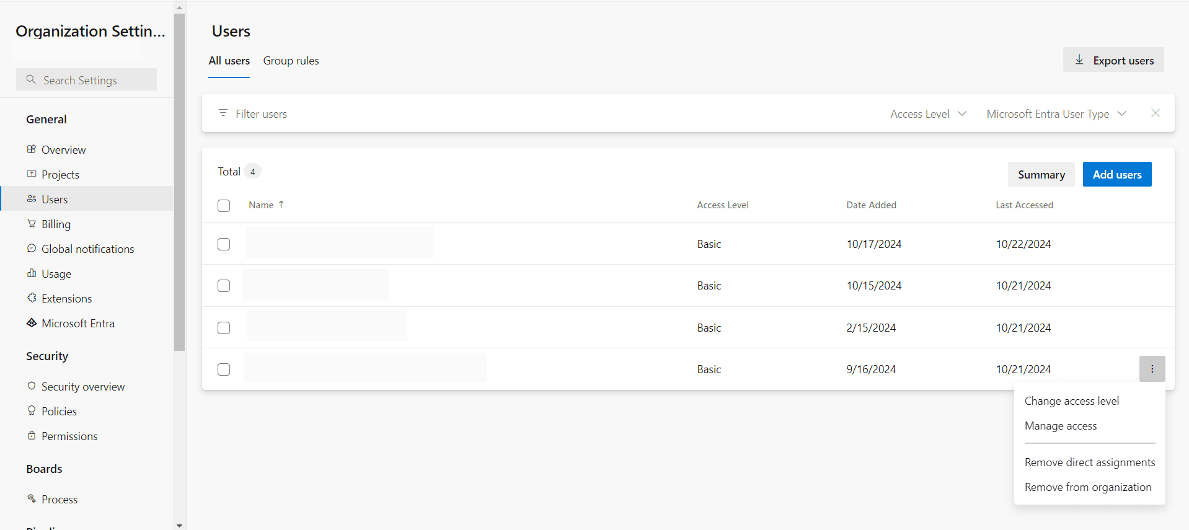Click the Usage chart icon
Viewport: 1189px width, 530px height.
[x=32, y=273]
